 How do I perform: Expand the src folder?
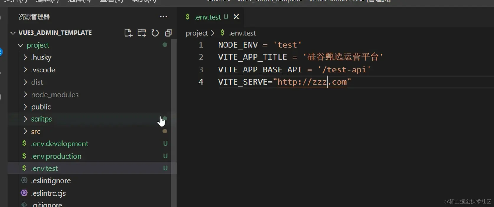(25, 131)
